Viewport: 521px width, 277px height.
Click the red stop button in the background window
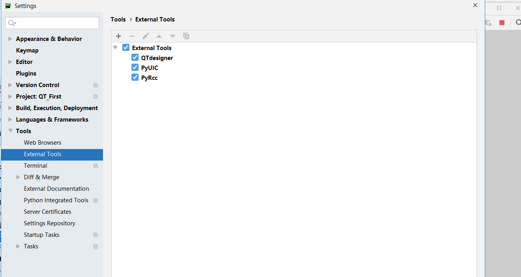pyautogui.click(x=502, y=23)
